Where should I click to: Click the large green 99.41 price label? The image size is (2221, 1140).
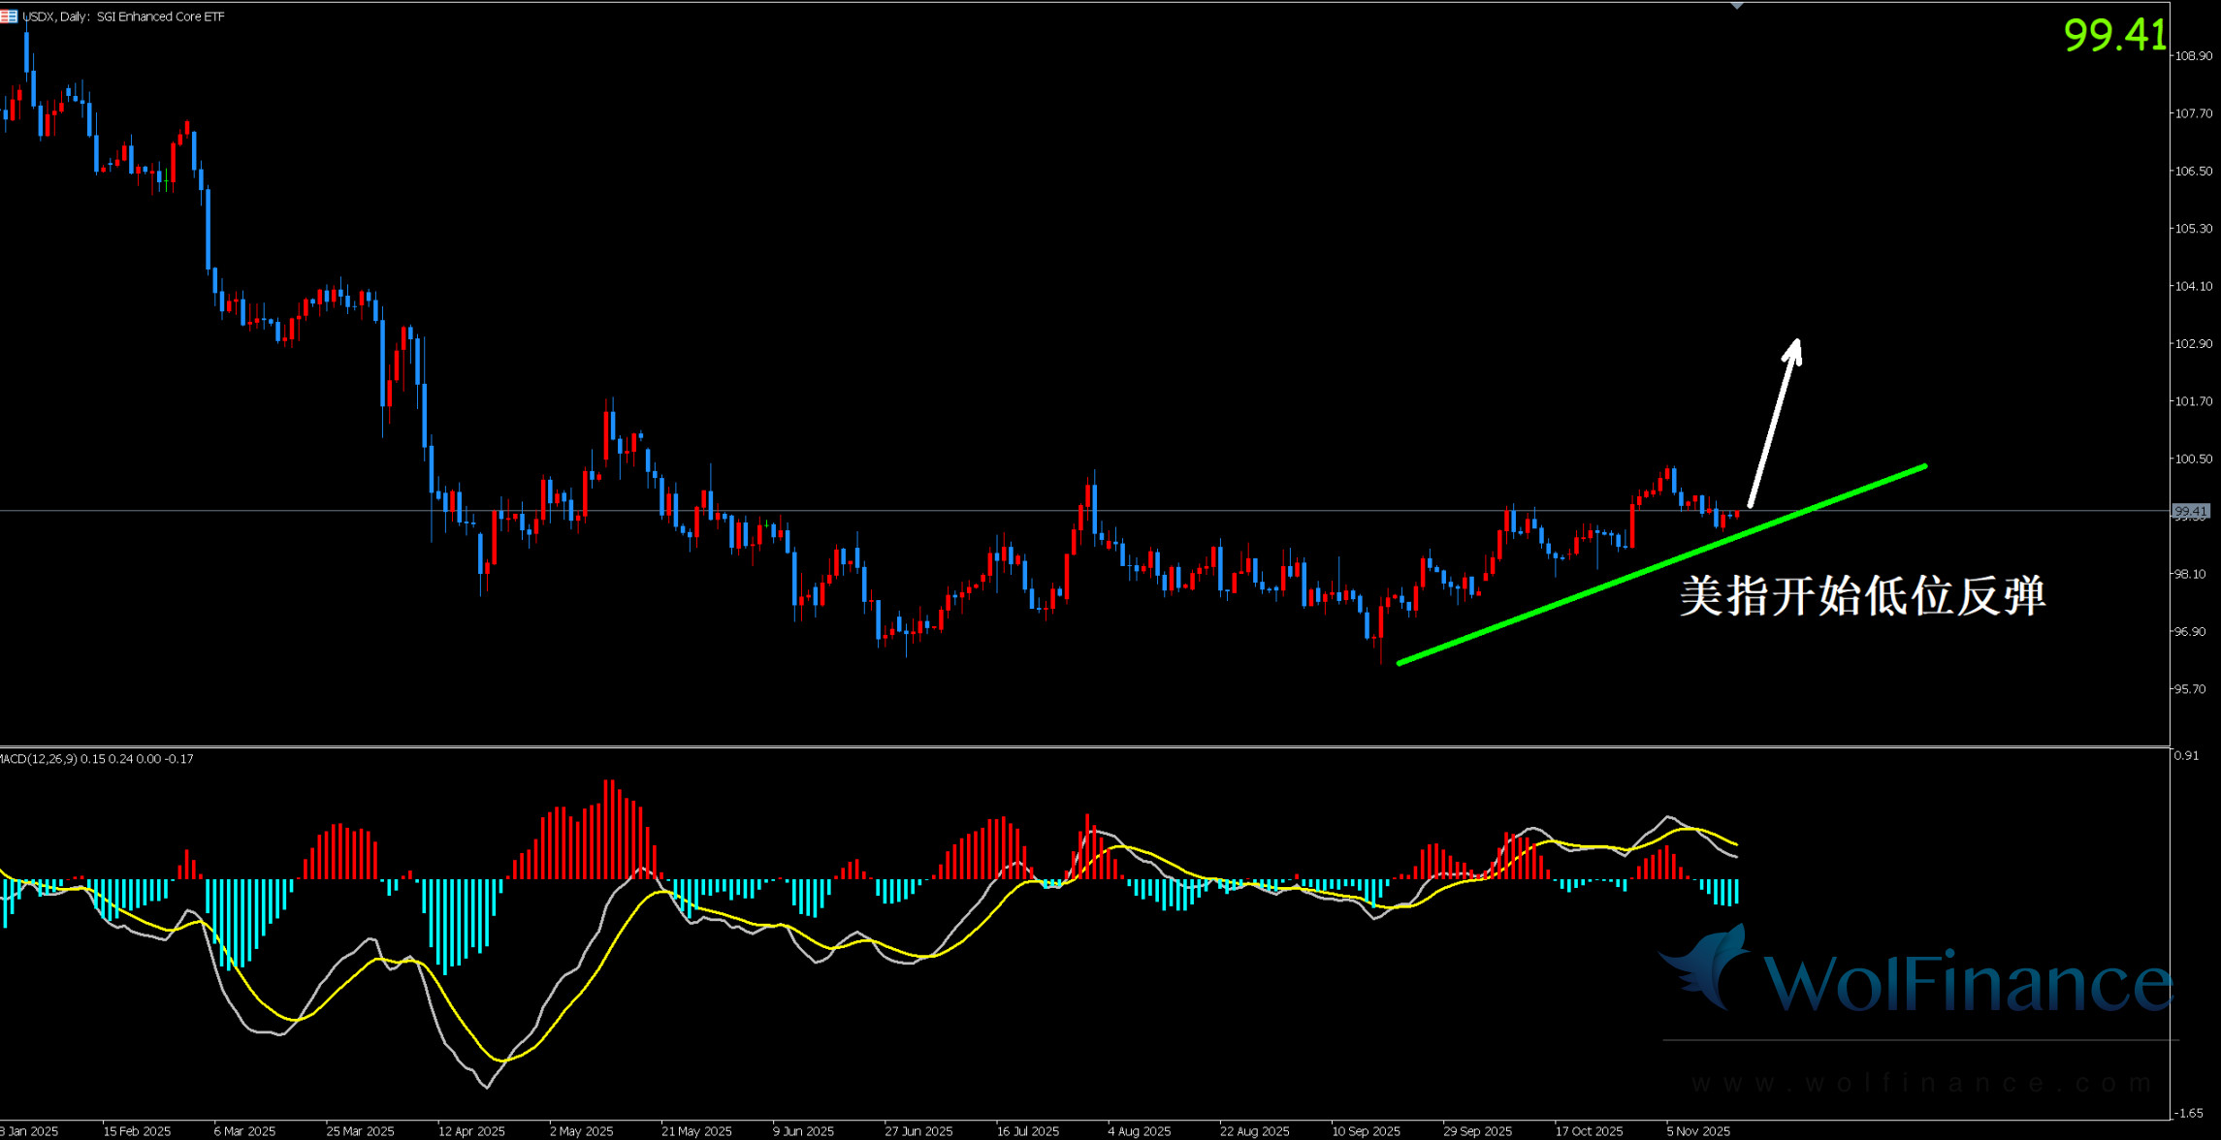tap(2114, 36)
